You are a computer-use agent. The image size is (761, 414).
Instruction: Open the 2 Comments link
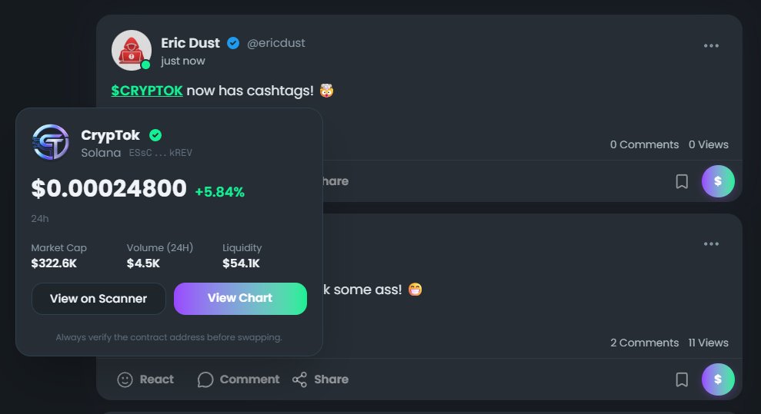pyautogui.click(x=644, y=343)
